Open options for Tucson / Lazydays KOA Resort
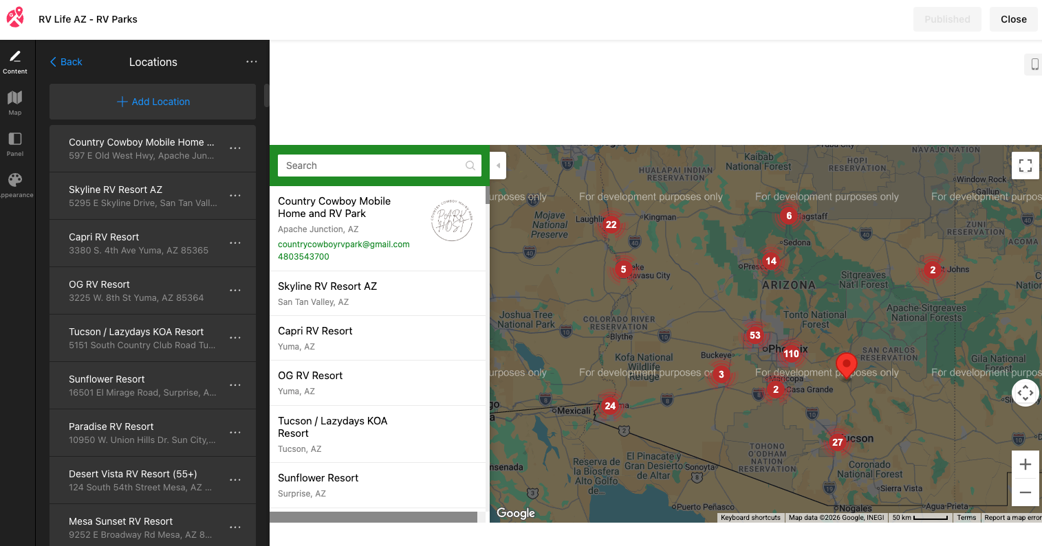 pyautogui.click(x=235, y=338)
